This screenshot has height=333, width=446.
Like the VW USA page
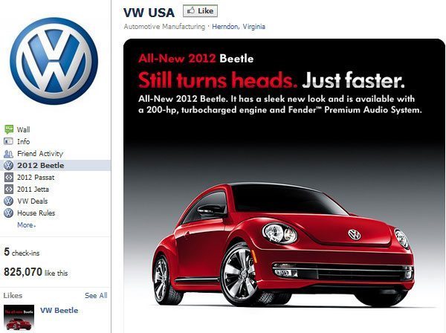click(200, 11)
